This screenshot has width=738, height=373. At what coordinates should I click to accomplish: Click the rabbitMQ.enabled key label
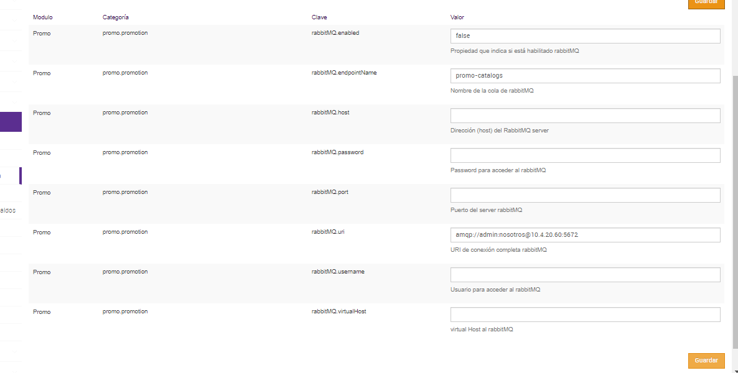pos(335,33)
